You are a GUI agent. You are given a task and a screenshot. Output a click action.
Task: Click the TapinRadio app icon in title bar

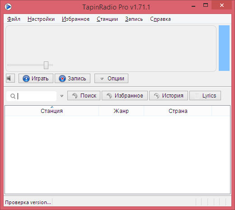pyautogui.click(x=8, y=7)
